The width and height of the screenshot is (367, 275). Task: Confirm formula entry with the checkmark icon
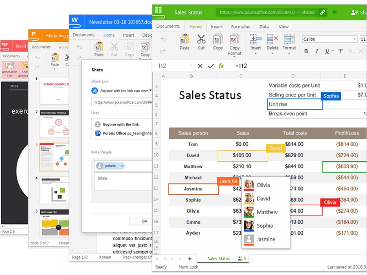[210, 66]
